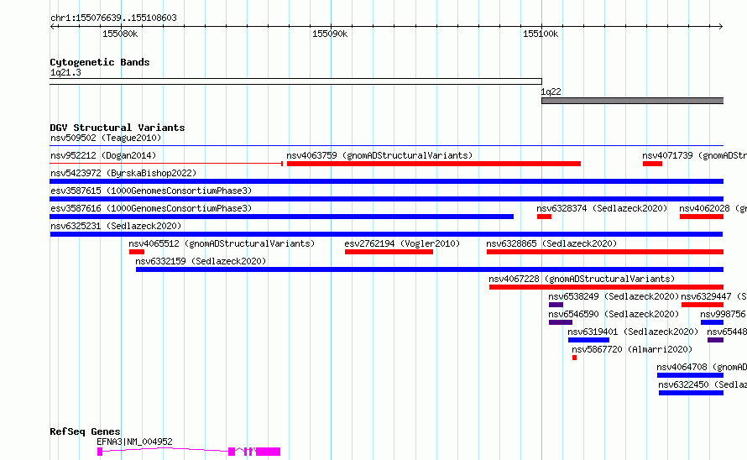Select the red nsv4067228 variant bar
This screenshot has height=460, width=747.
click(607, 287)
